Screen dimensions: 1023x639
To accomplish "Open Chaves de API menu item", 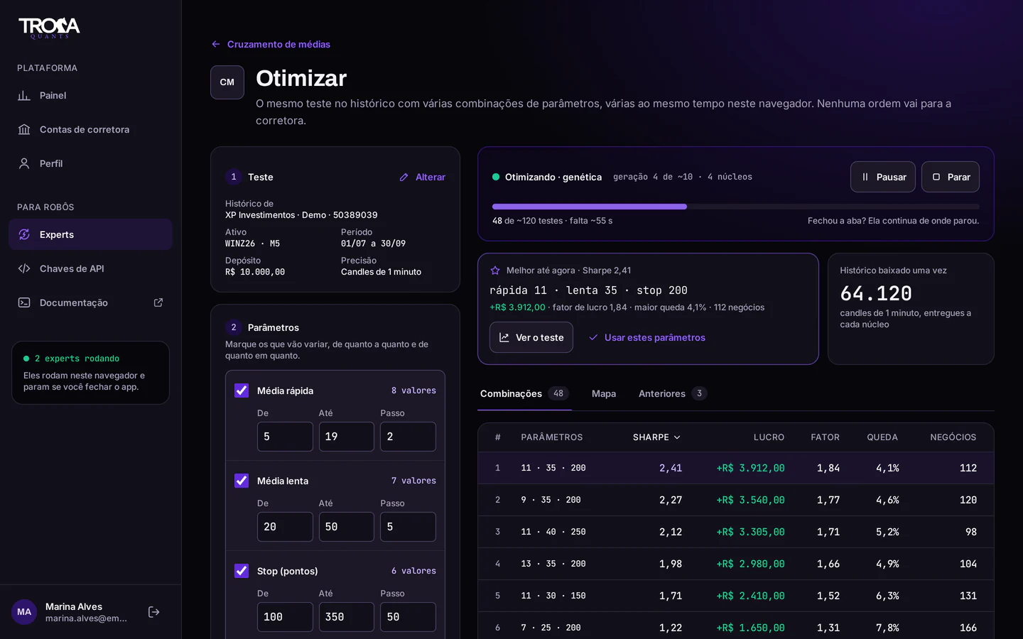I will pos(90,268).
